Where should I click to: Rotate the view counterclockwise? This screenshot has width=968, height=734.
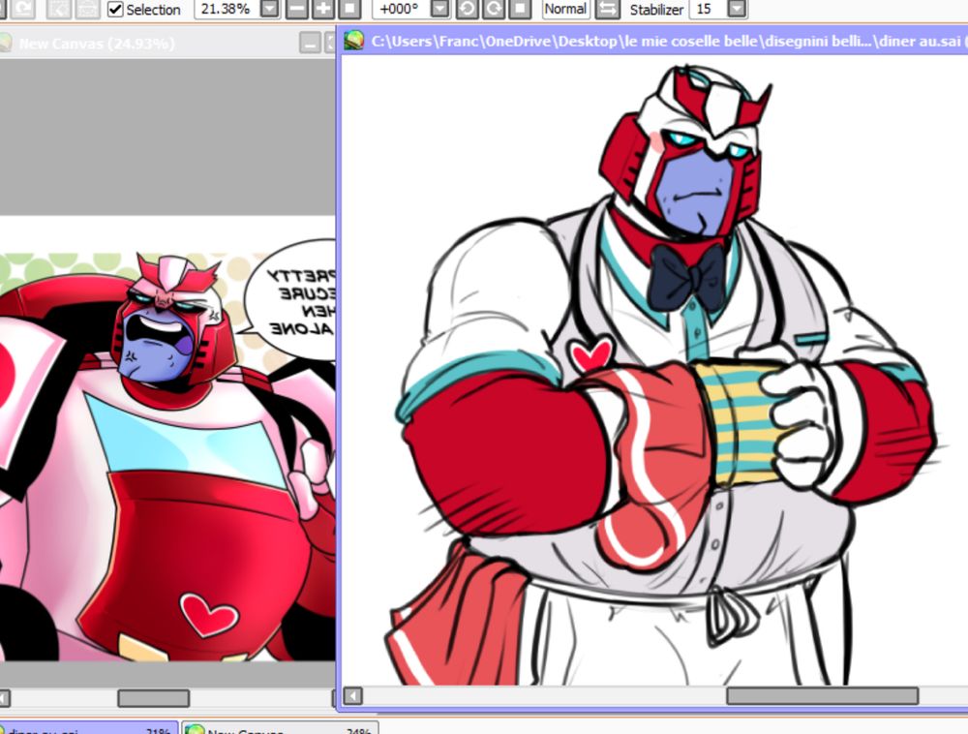point(467,9)
